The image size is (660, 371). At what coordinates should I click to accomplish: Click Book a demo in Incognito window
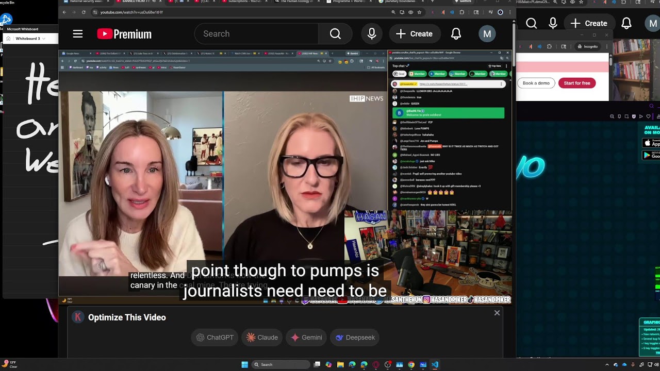pos(536,83)
